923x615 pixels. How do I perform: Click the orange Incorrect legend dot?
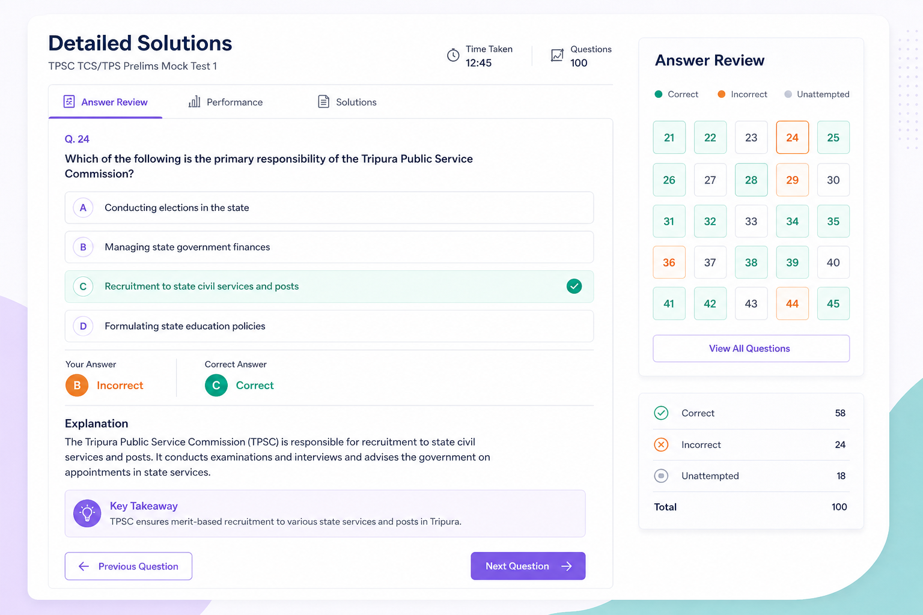click(x=722, y=94)
